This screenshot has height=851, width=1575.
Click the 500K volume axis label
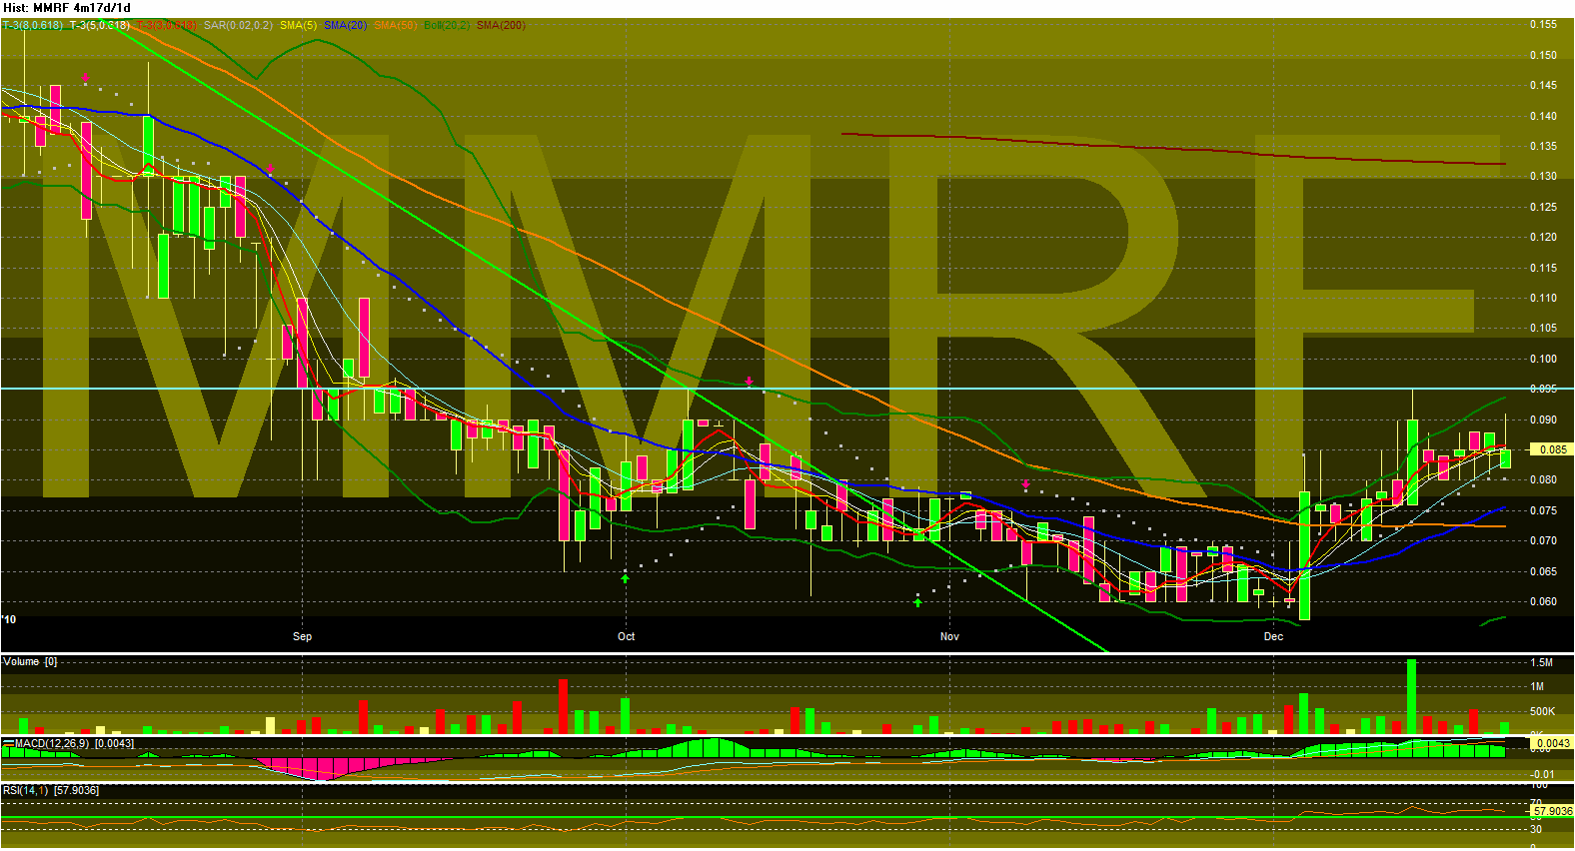(x=1542, y=711)
